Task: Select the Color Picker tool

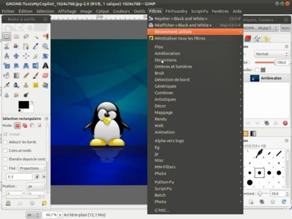Action: tap(36, 46)
